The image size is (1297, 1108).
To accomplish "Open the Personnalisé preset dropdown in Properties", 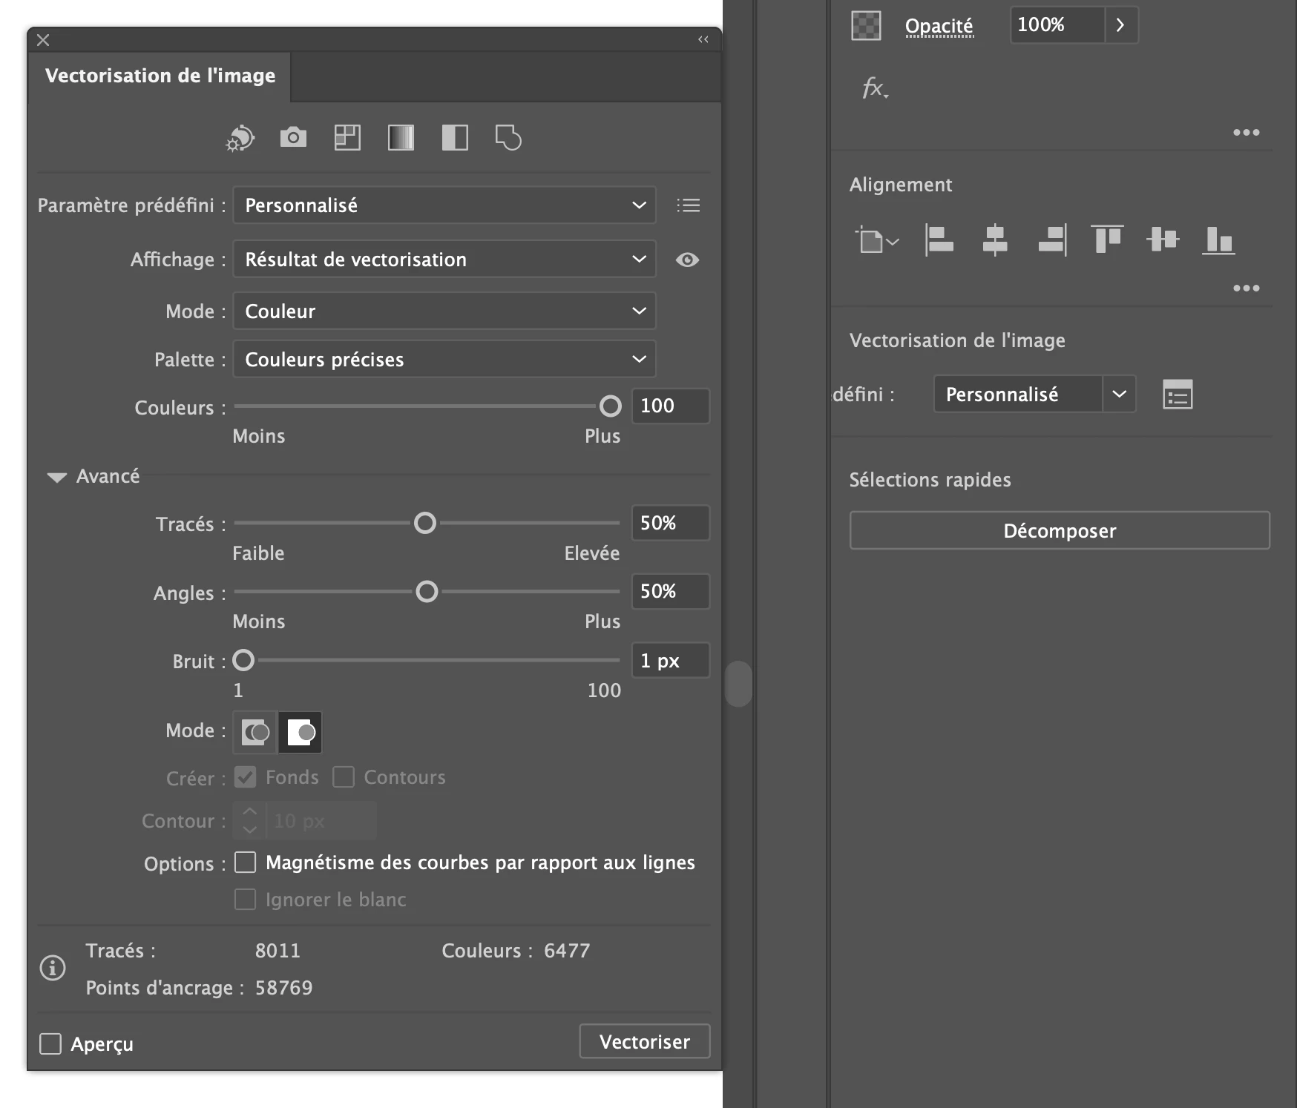I will (x=1034, y=395).
